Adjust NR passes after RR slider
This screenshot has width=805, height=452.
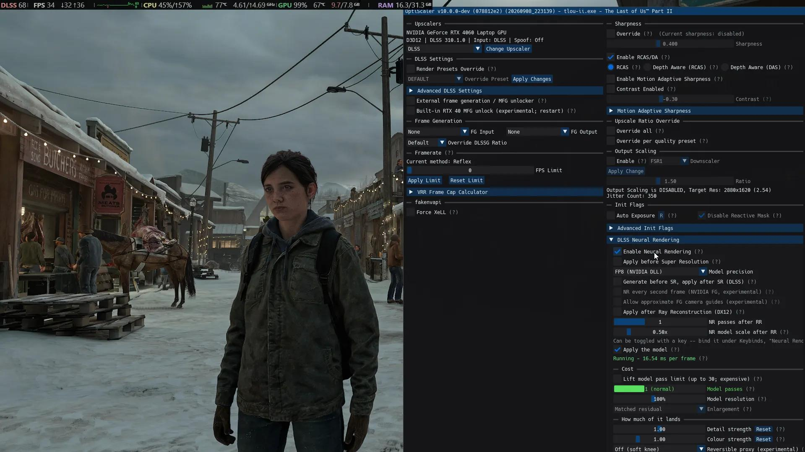point(660,322)
